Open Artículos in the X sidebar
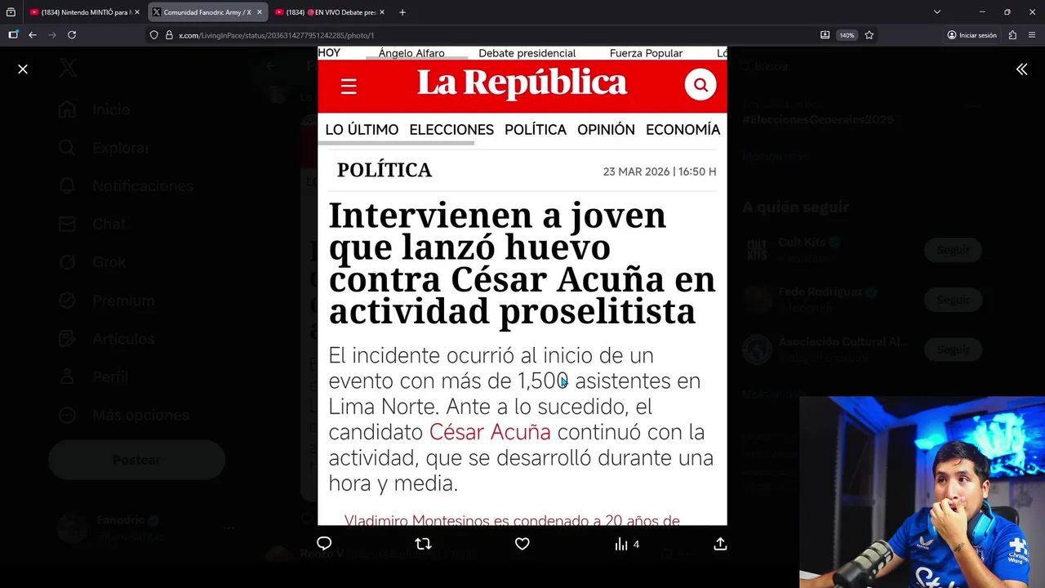The width and height of the screenshot is (1045, 588). (105, 339)
